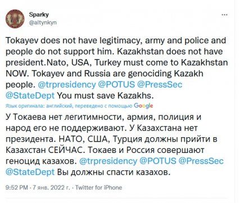
Task: Click @PressSec mention in English text
Action: click(160, 85)
